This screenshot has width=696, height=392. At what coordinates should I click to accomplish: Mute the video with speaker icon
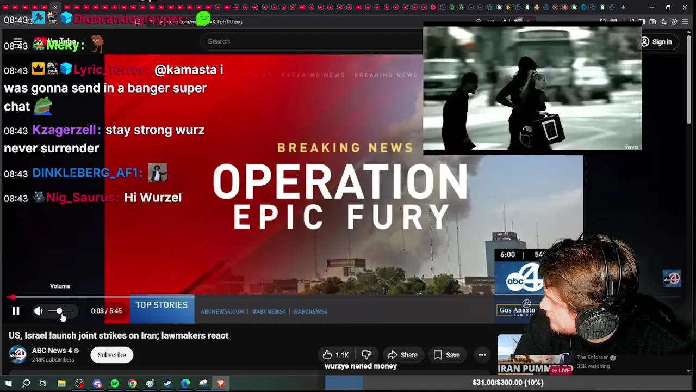[38, 311]
